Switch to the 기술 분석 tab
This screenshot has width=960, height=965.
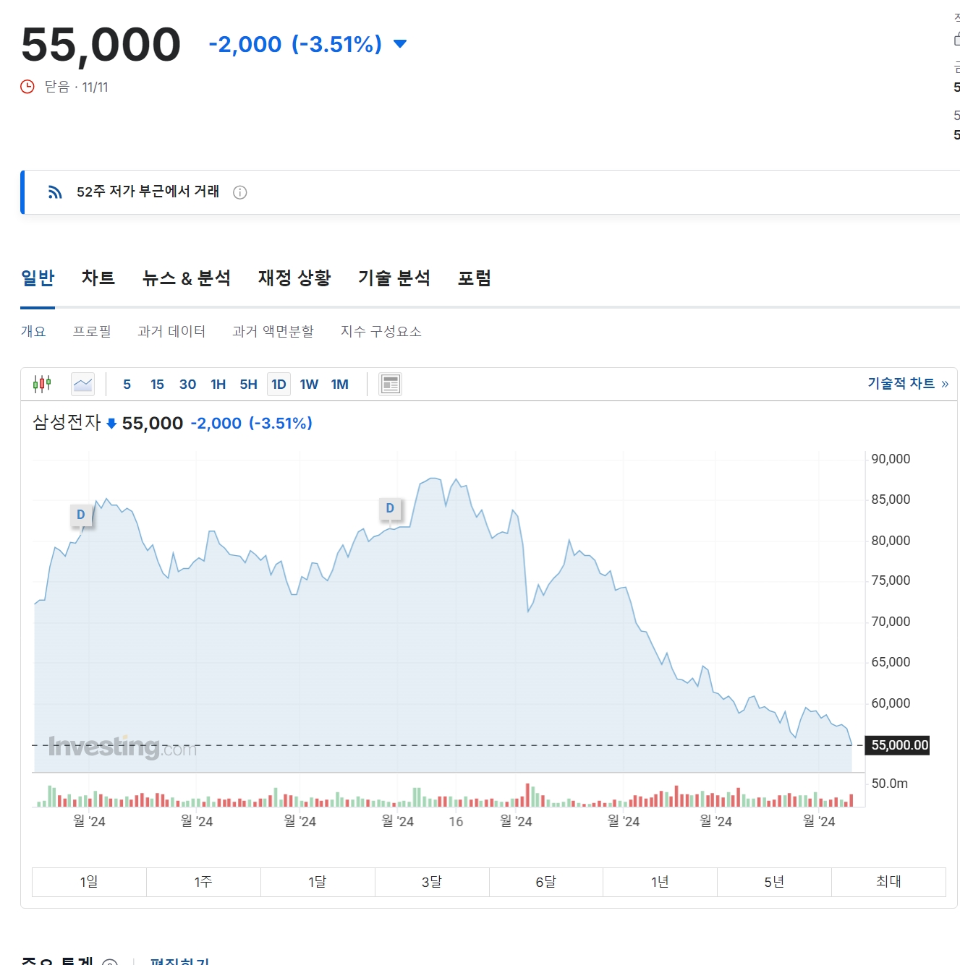(394, 278)
